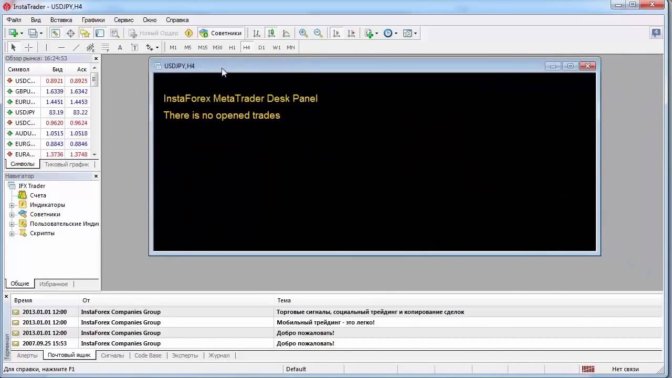This screenshot has height=378, width=672.
Task: Set timeframe to H4
Action: [247, 47]
